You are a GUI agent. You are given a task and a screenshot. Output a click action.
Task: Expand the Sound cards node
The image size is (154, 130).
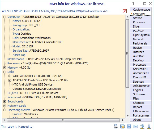pyautogui.click(x=5, y=101)
